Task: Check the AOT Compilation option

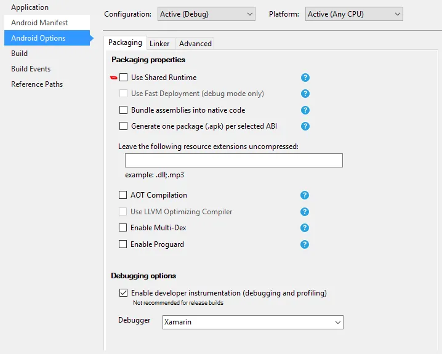Action: coord(123,195)
